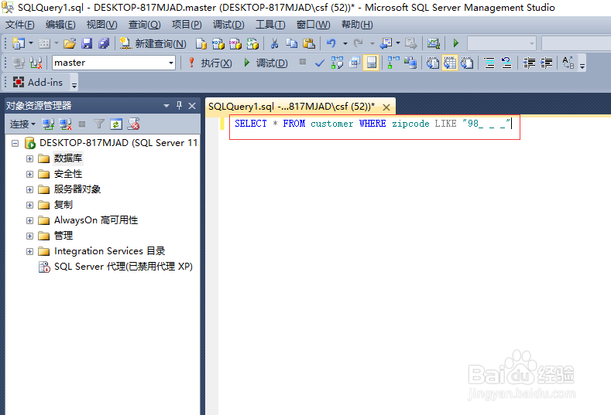Expand the 服务器对象 folder
This screenshot has height=415, width=611.
[x=29, y=190]
